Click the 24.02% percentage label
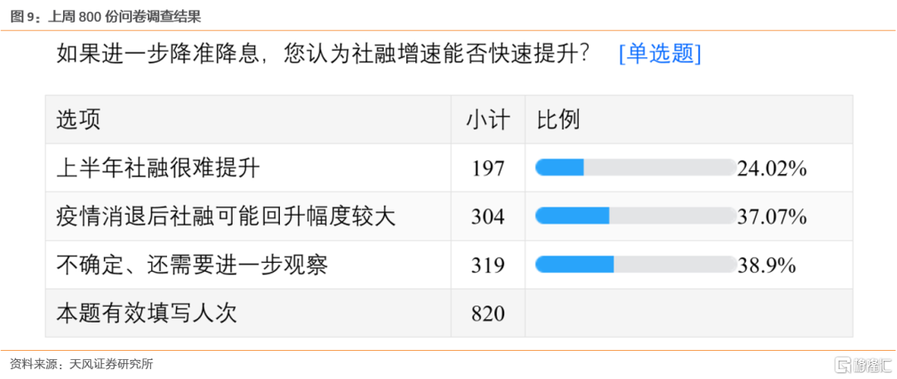Viewport: 897px width, 379px height. point(772,168)
